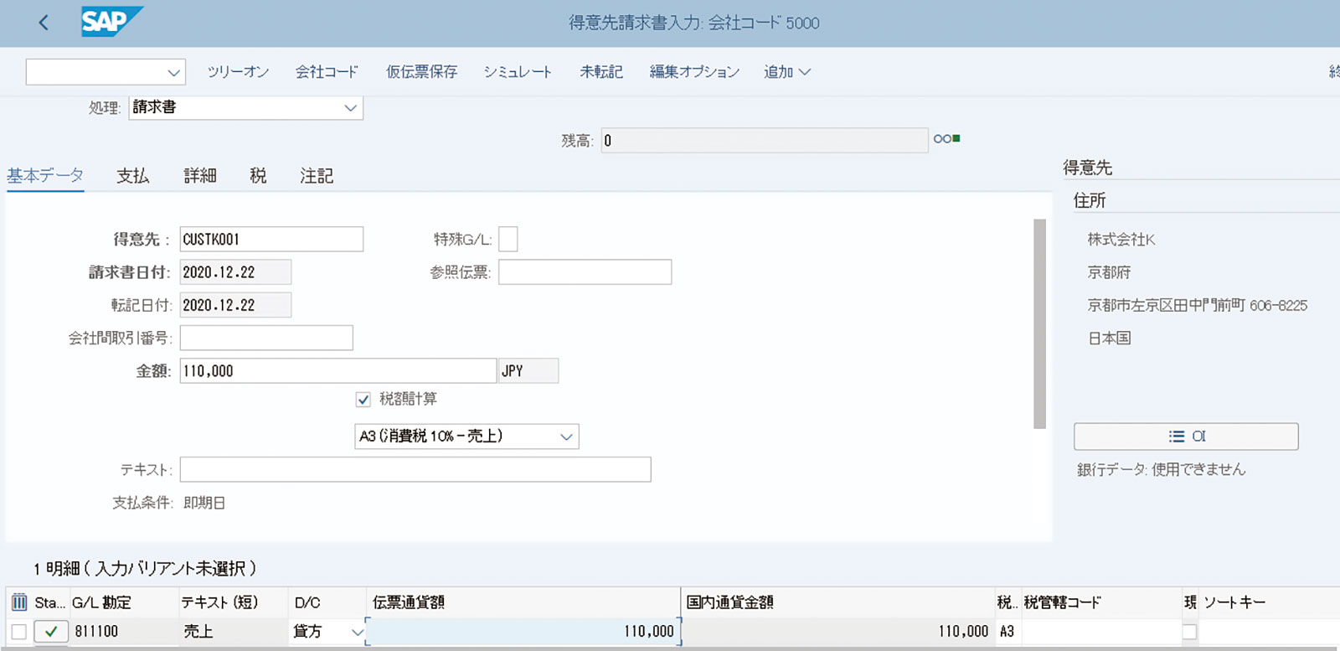Screen dimensions: 1340x651
Task: Select the row checkbox for 811100
Action: tap(19, 632)
